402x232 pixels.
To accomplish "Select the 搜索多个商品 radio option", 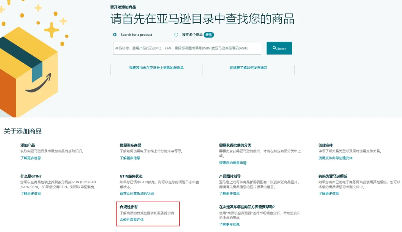I will [x=176, y=35].
